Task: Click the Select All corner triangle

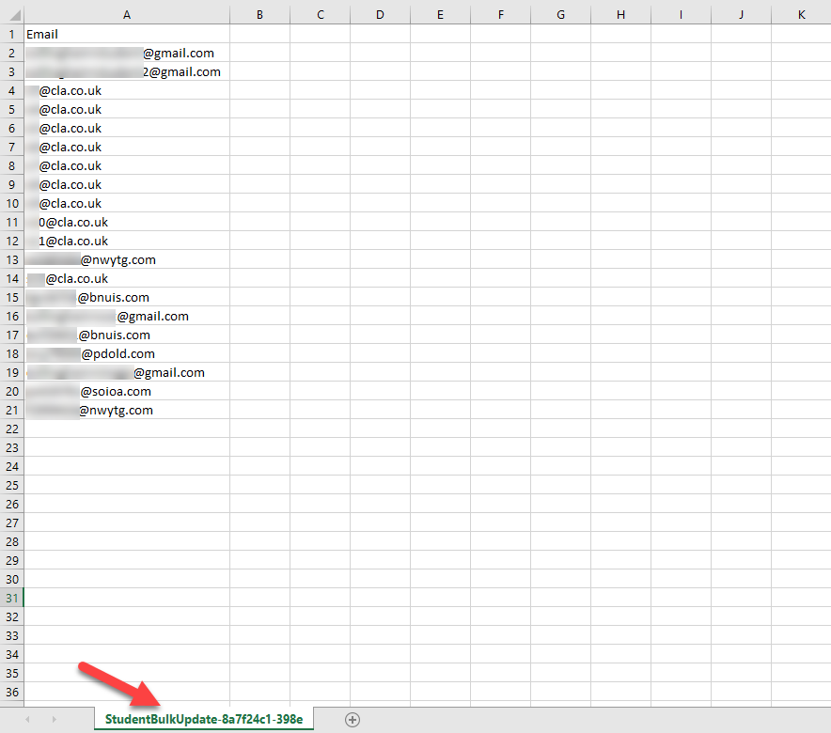Action: tap(11, 14)
